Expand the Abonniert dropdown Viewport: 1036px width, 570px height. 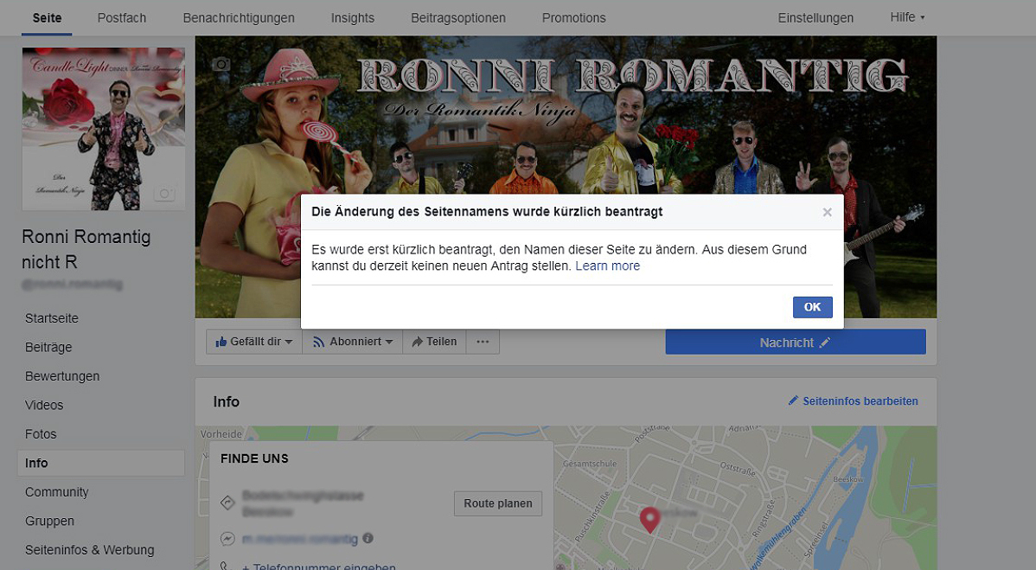[352, 342]
